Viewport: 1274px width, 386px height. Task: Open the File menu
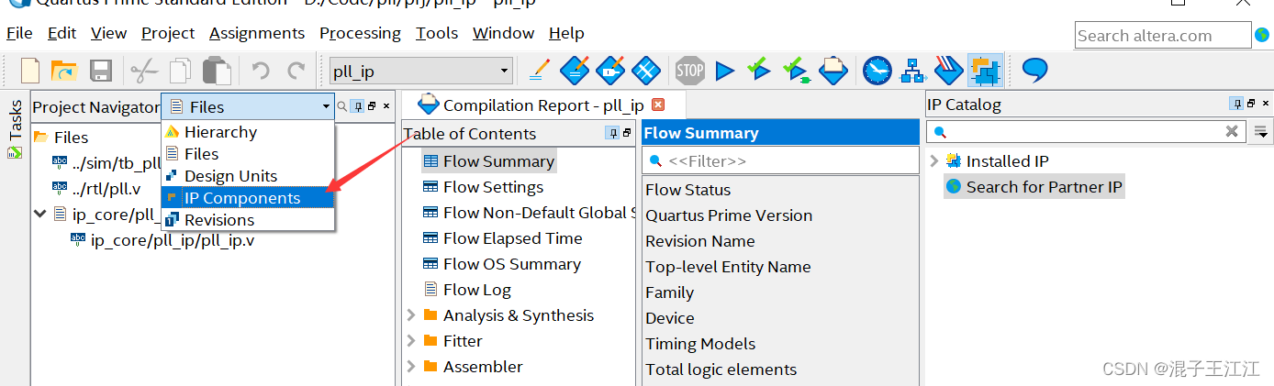click(19, 33)
